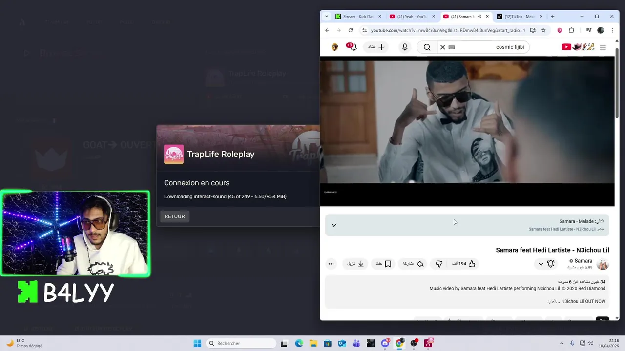Open the tab search dropdown arrow
Screen dimensions: 625x351
tap(326, 16)
